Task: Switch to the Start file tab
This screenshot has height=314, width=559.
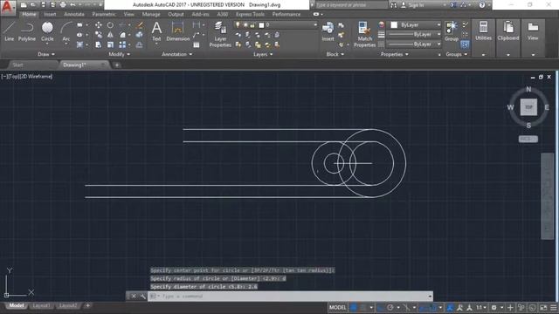Action: coord(17,65)
